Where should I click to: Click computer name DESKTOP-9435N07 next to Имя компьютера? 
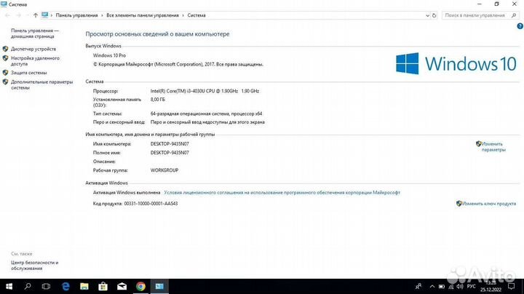point(170,144)
